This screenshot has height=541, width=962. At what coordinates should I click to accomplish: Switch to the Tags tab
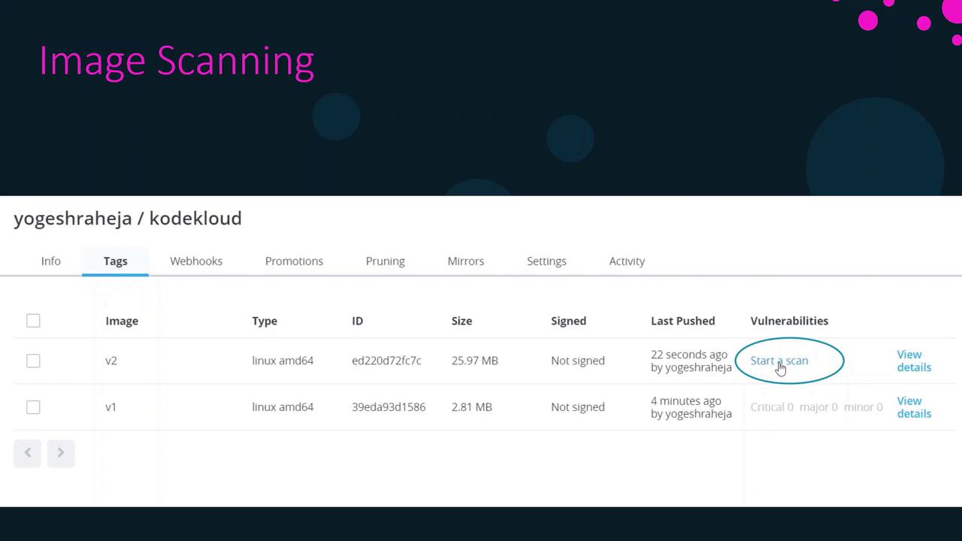coord(116,261)
